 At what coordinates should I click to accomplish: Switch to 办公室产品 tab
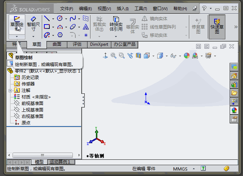[125, 44]
